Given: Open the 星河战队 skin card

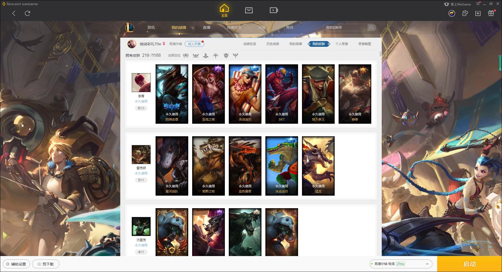Looking at the screenshot, I should (x=172, y=166).
